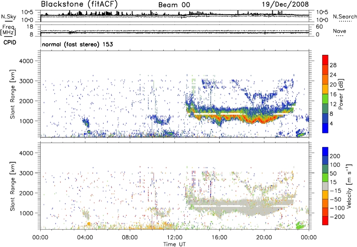Click the '-100' label on Velocity colorbar
This screenshot has height=247, width=357.
point(337,208)
